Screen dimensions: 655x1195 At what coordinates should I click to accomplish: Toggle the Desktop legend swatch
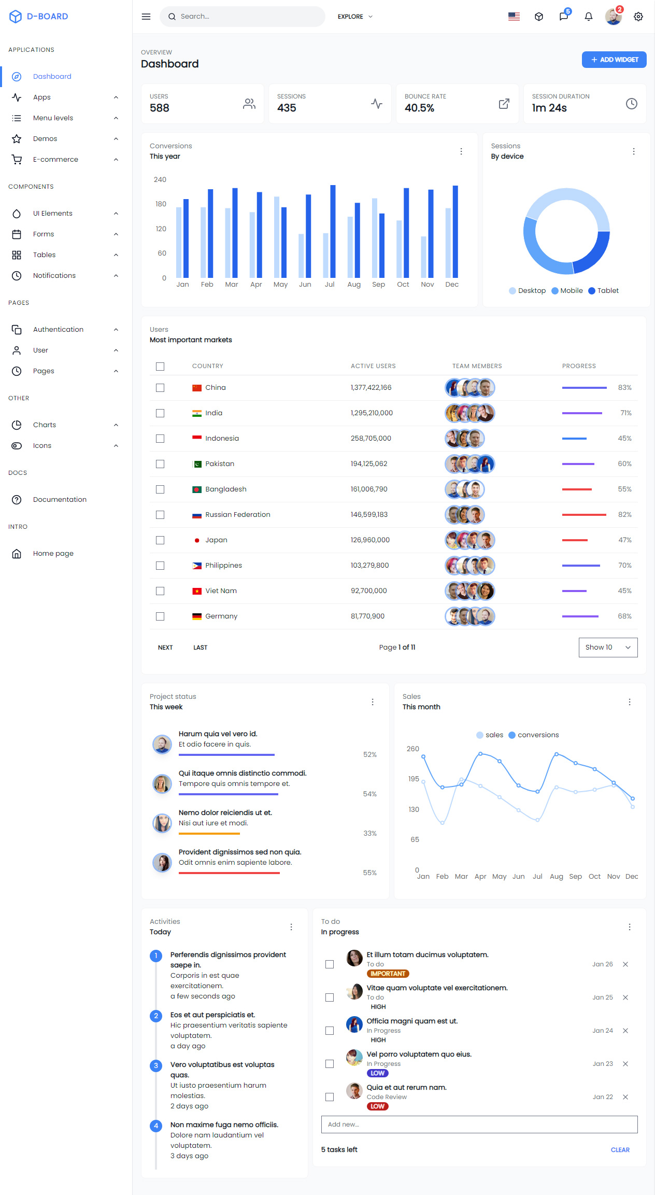(512, 291)
